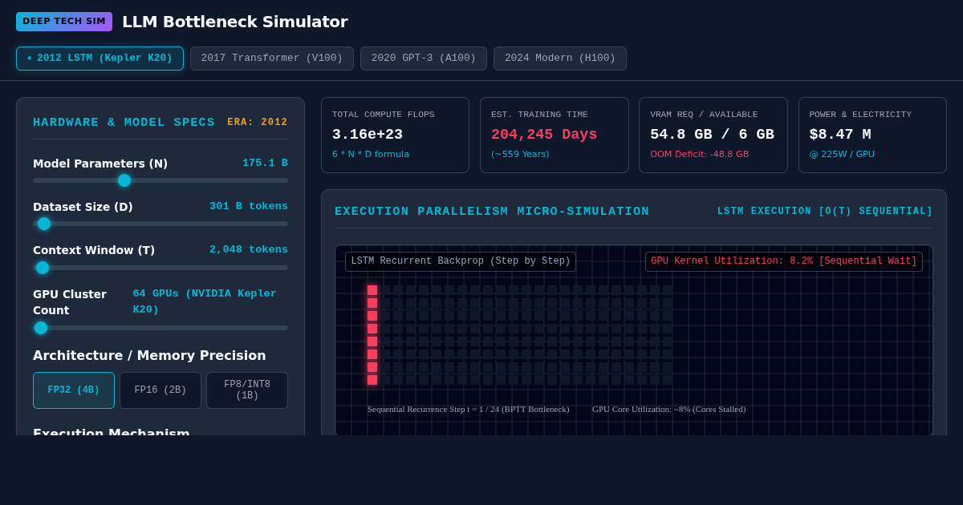Click the Hardware & Model Specs heading
The image size is (963, 505).
tap(124, 123)
